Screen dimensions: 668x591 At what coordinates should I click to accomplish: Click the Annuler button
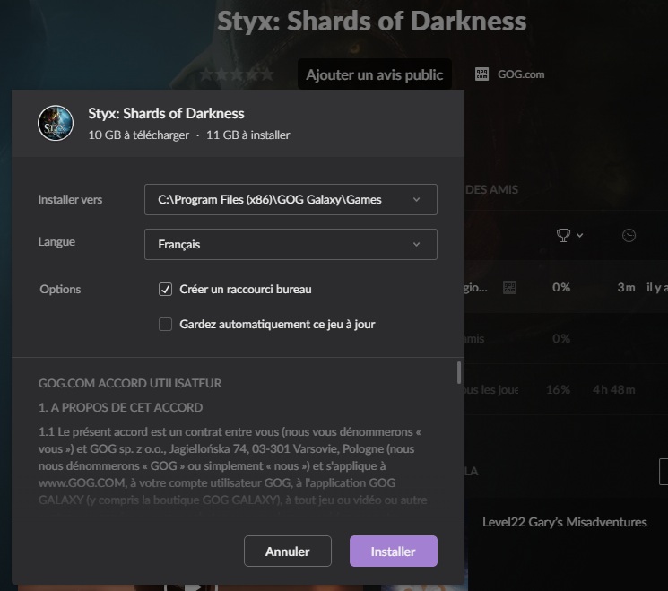(x=288, y=551)
